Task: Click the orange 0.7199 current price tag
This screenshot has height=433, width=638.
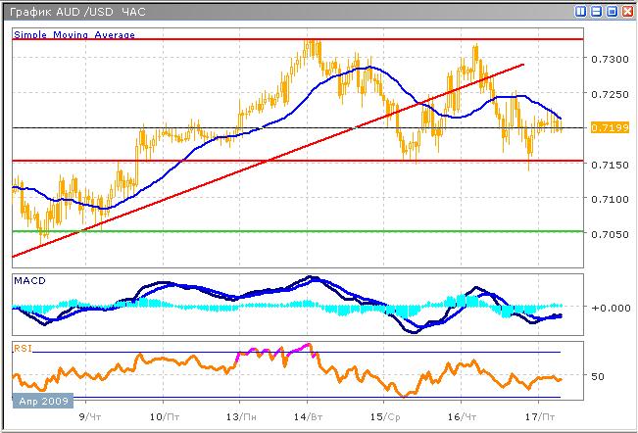Action: coord(604,128)
